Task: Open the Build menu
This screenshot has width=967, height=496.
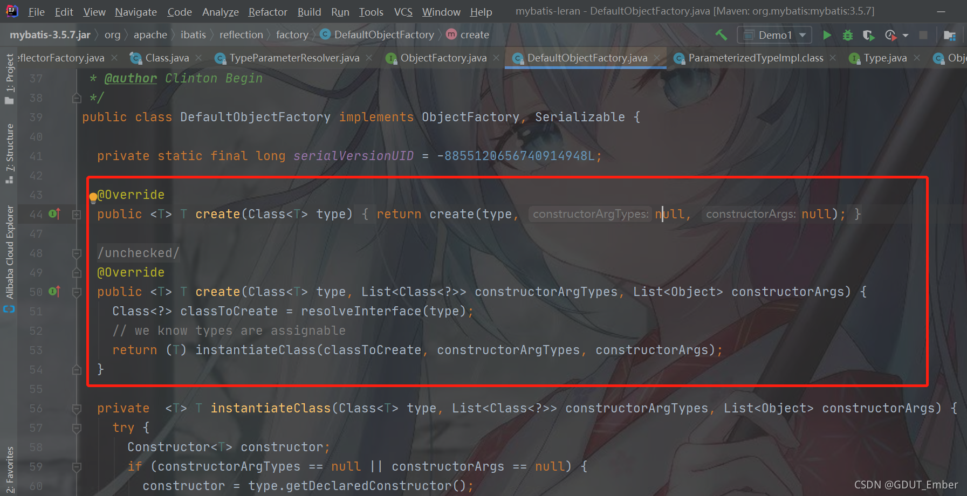Action: tap(309, 12)
